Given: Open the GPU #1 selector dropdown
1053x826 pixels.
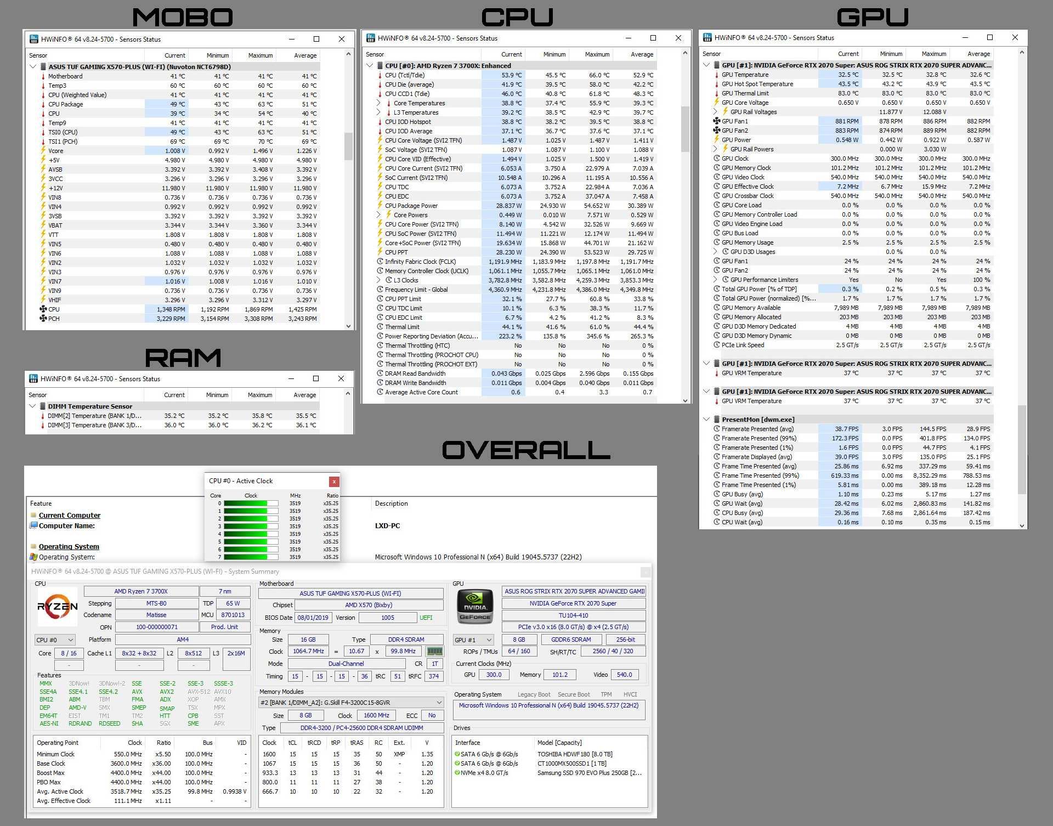Looking at the screenshot, I should click(x=473, y=640).
